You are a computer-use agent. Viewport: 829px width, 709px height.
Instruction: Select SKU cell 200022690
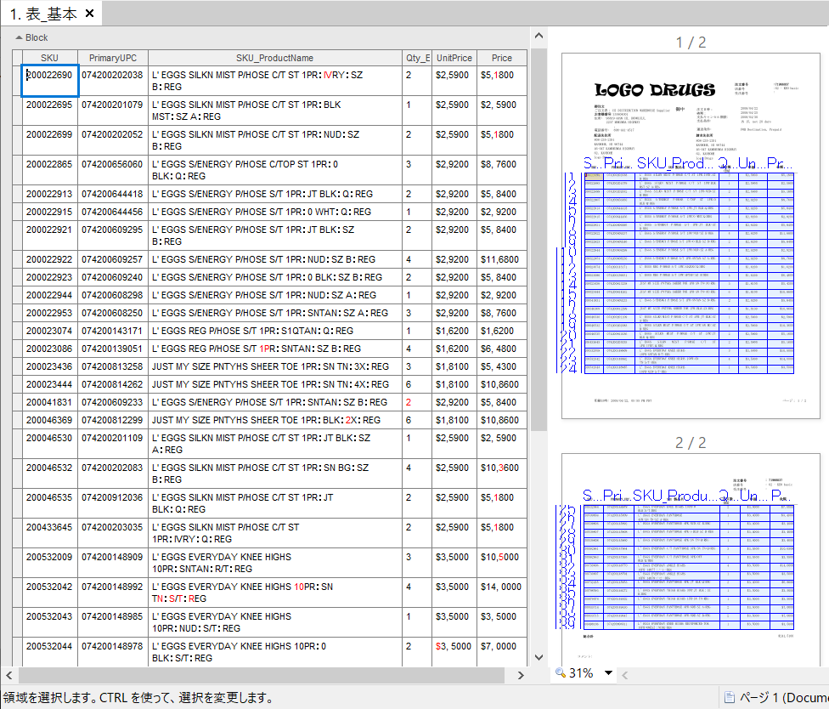50,81
